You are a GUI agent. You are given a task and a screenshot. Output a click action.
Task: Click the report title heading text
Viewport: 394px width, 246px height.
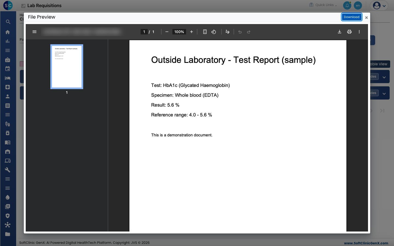(x=233, y=60)
